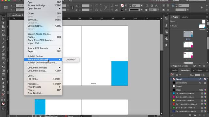Choose Package... menu item
Screen dimensions: 209x117
tap(43, 84)
